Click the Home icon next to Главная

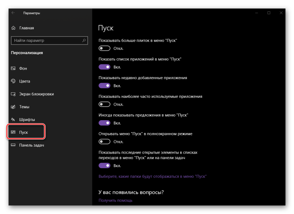[13, 28]
